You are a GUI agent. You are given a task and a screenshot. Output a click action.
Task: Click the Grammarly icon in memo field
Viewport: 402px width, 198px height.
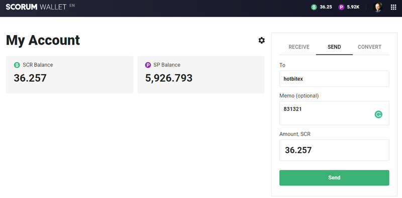pyautogui.click(x=378, y=114)
